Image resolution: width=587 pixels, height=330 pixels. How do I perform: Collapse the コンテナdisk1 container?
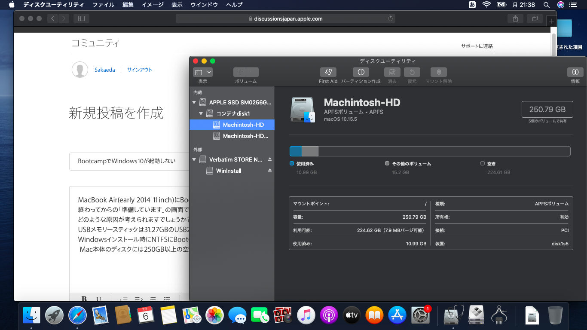(x=201, y=114)
